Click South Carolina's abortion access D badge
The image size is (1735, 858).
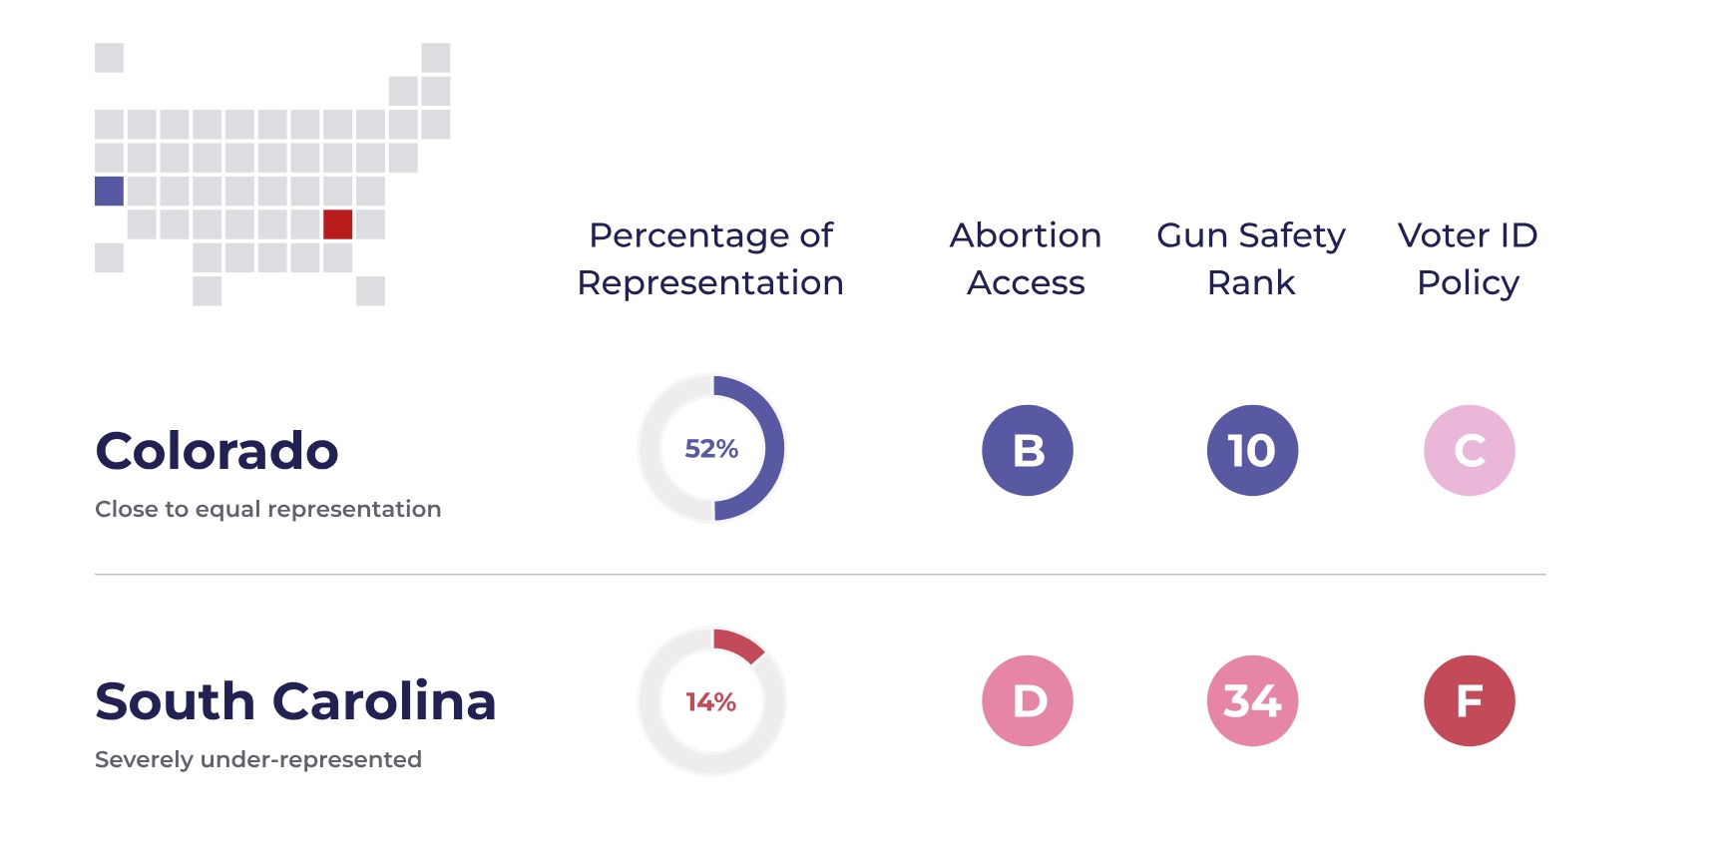1027,700
